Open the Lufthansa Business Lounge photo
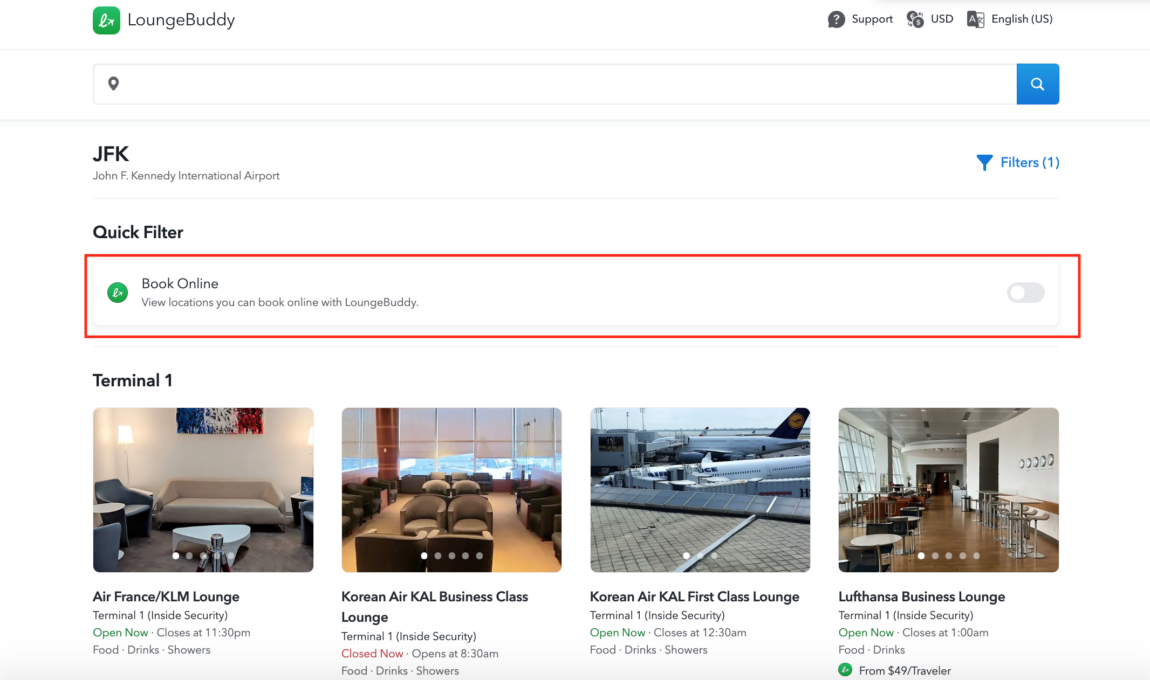The width and height of the screenshot is (1150, 680). 949,490
